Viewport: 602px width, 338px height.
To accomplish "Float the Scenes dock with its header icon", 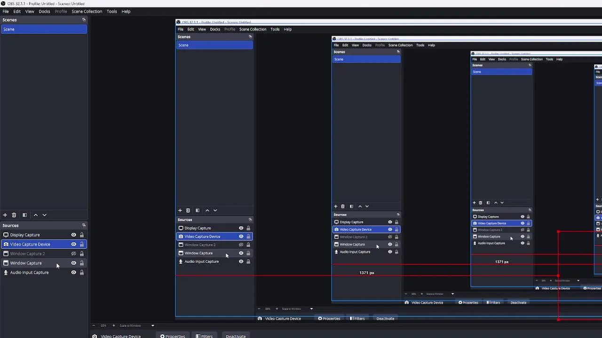I will coord(84,20).
